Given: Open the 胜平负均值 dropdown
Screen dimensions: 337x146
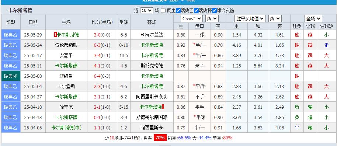Looking at the screenshot, I should 250,19.
